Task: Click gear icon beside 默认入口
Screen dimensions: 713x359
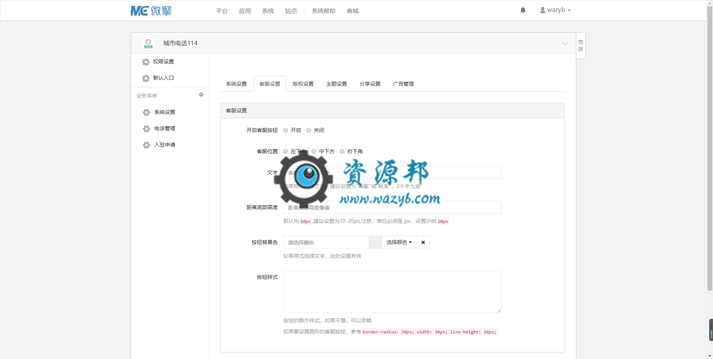Action: [x=146, y=78]
